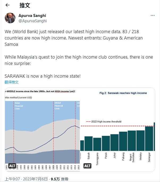The height and width of the screenshot is (182, 160).
Task: Click the @ApurvaSanghi handle
Action: tap(32, 21)
